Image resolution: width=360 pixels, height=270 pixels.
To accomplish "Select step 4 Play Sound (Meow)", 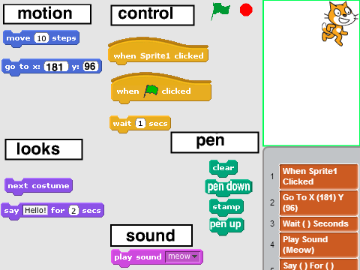I will (x=319, y=244).
